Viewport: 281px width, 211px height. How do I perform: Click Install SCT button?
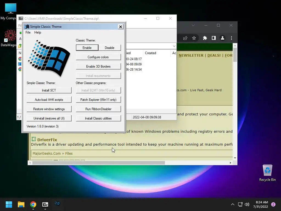(49, 90)
